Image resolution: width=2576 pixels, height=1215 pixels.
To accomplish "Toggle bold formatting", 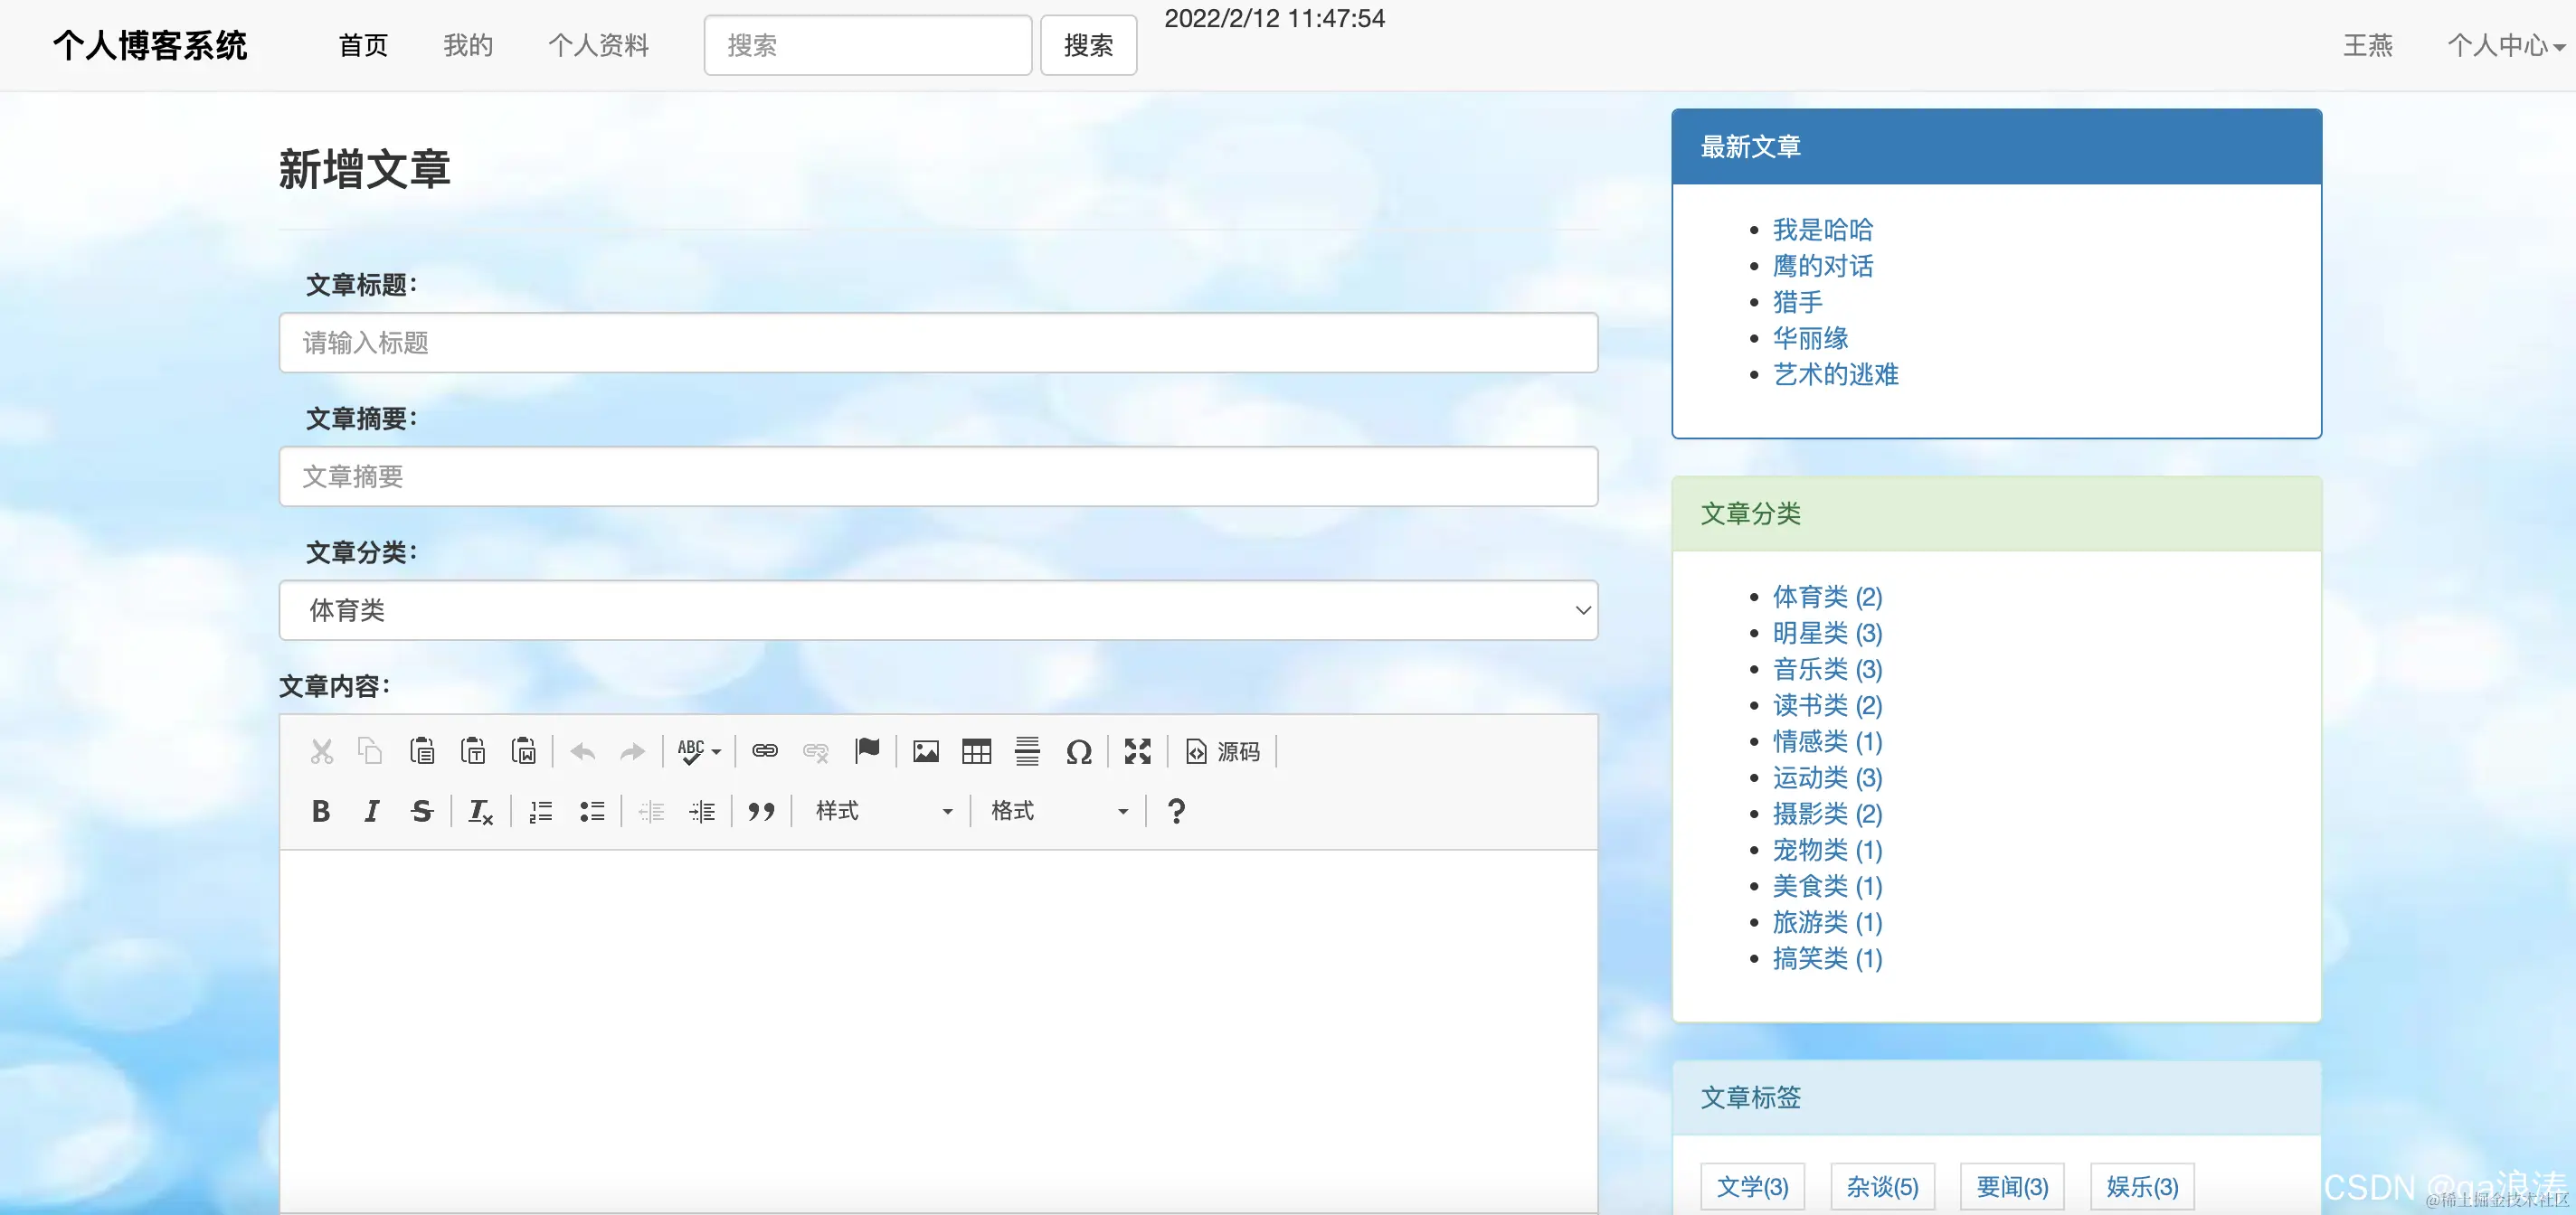I will [320, 811].
